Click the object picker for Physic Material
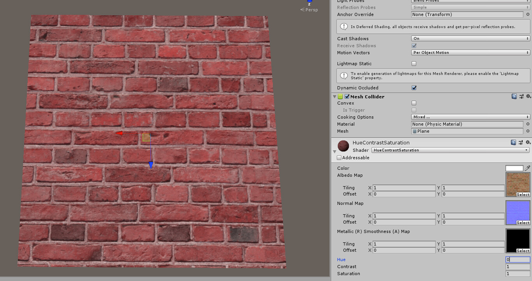This screenshot has height=281, width=532. [x=528, y=124]
